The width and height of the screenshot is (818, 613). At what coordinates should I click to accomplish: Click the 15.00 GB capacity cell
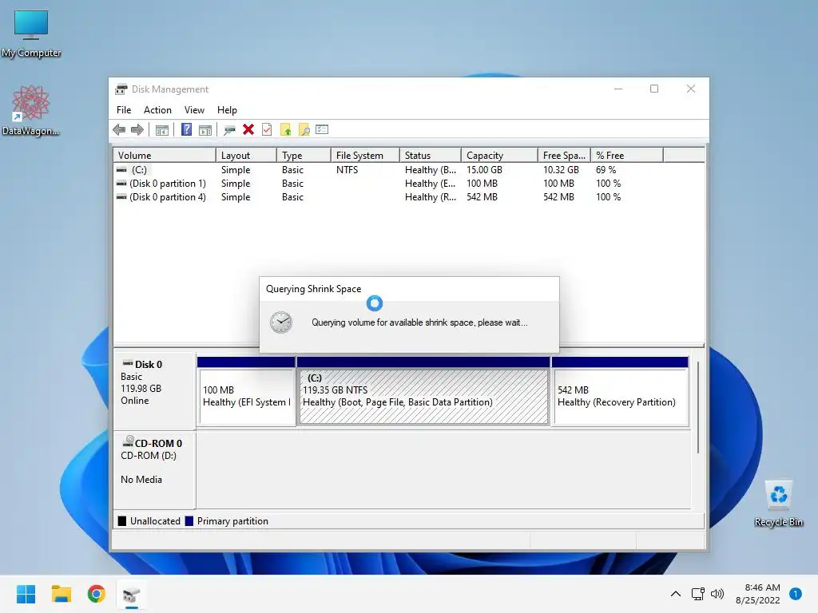[484, 170]
